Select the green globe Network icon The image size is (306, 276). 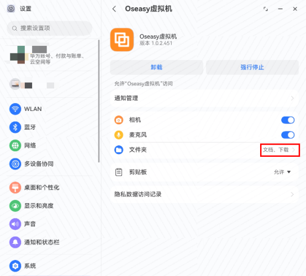[15, 146]
